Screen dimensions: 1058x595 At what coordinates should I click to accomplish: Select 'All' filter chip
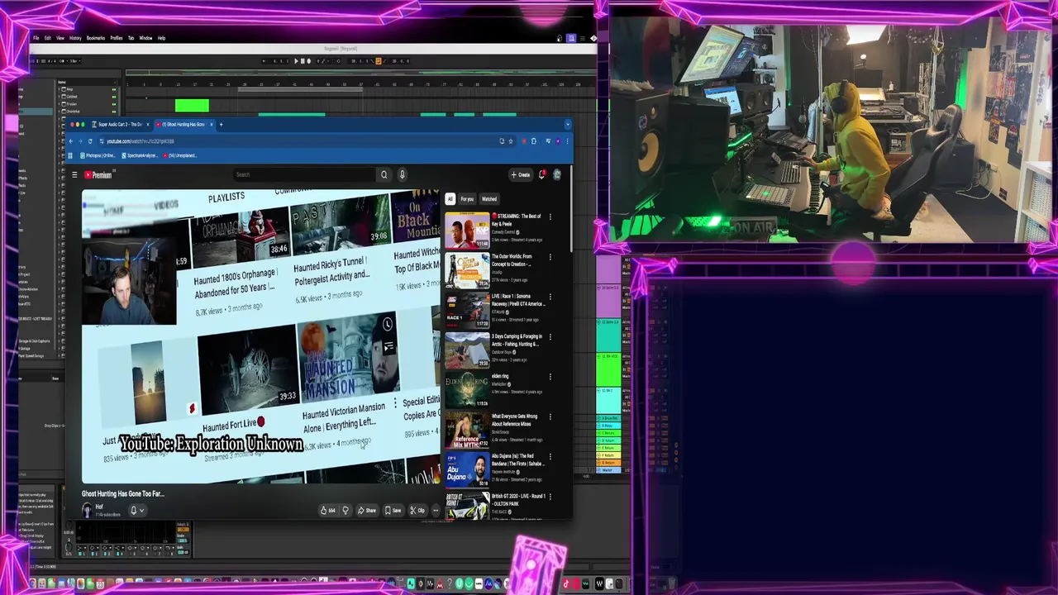click(450, 199)
